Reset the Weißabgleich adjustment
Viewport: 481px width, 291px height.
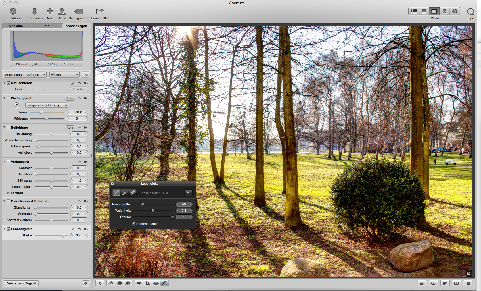click(80, 98)
